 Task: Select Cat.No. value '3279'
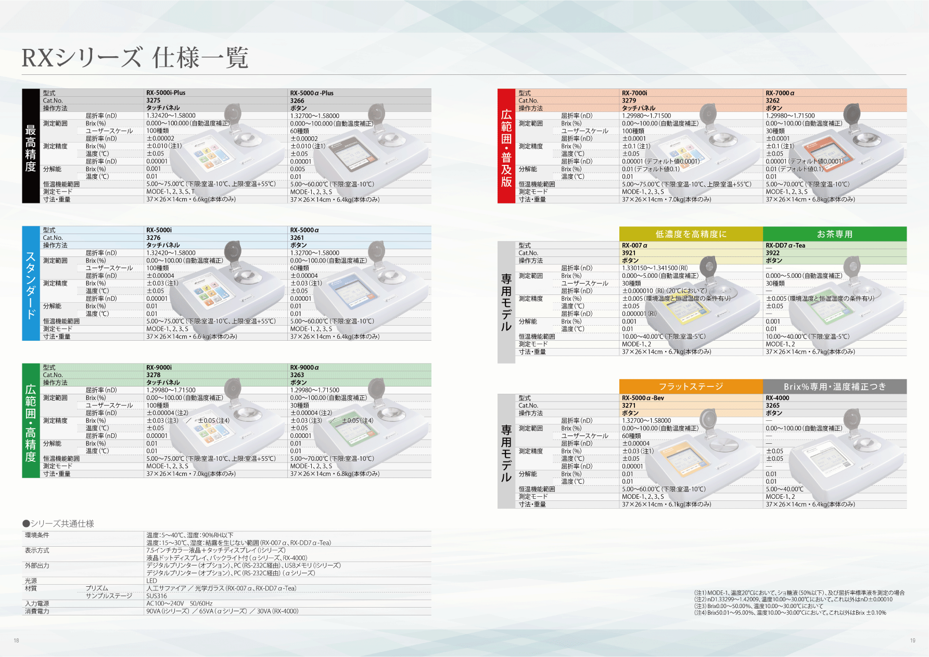coord(629,100)
